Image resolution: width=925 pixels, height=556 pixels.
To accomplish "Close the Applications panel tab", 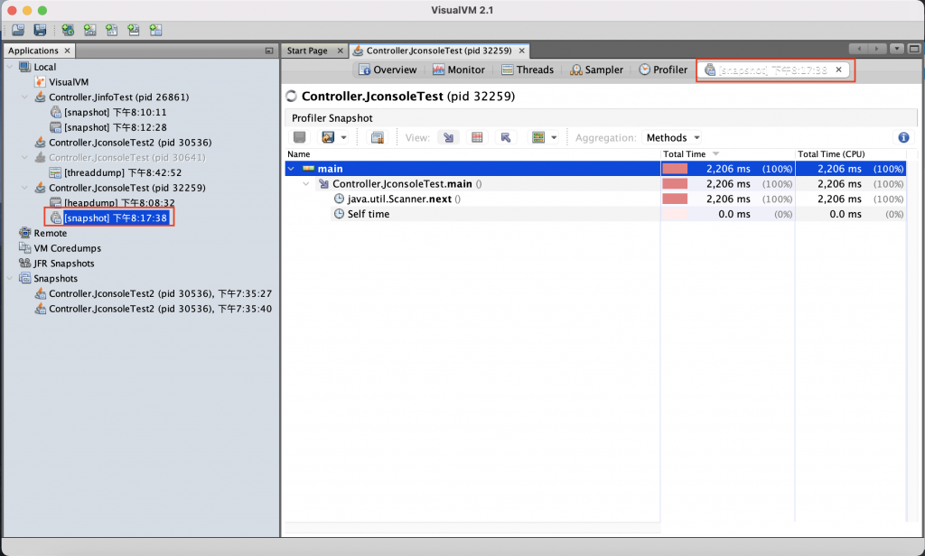I will click(x=67, y=51).
